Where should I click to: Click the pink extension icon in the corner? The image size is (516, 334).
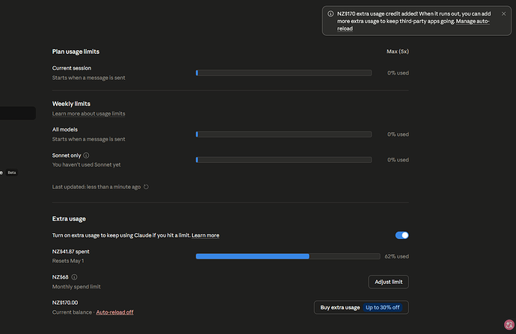(x=509, y=325)
